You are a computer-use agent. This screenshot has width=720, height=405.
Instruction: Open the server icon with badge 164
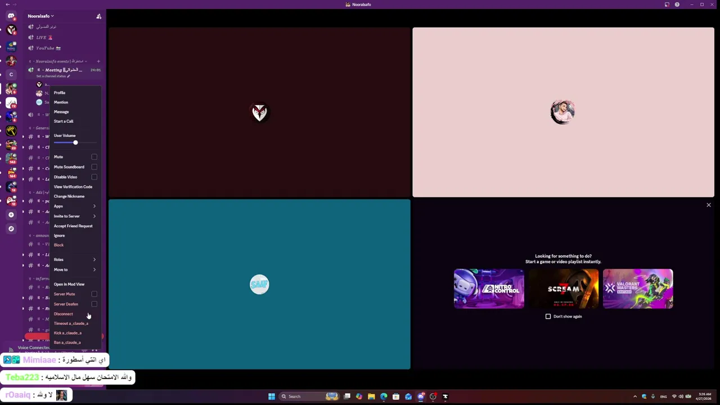tap(11, 173)
